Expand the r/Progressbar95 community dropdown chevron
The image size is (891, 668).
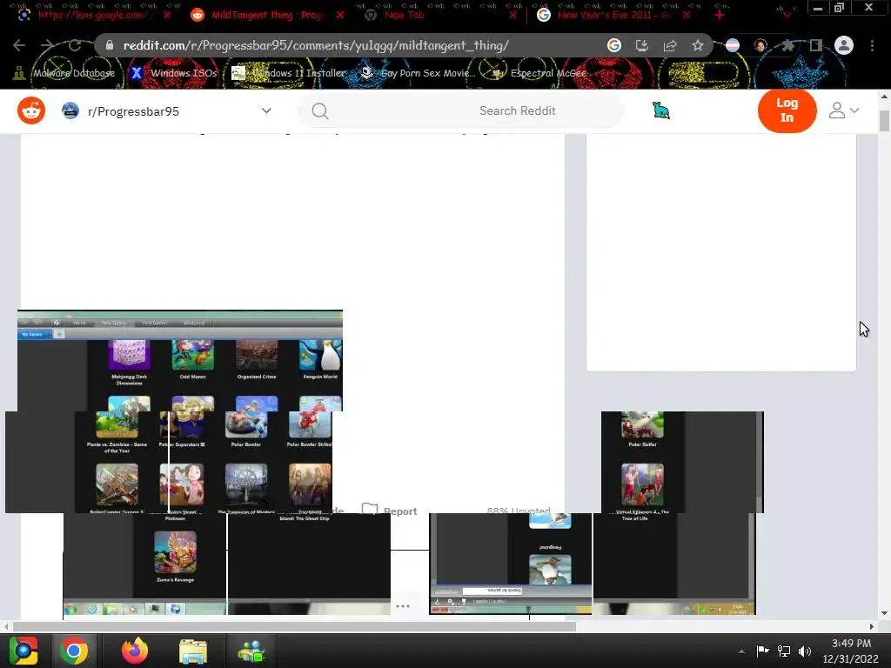(x=266, y=110)
